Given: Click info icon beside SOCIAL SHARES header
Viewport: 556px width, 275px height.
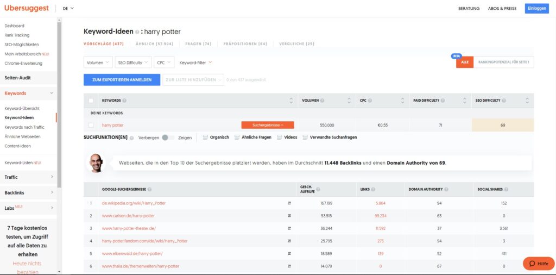Looking at the screenshot, I should (x=506, y=190).
